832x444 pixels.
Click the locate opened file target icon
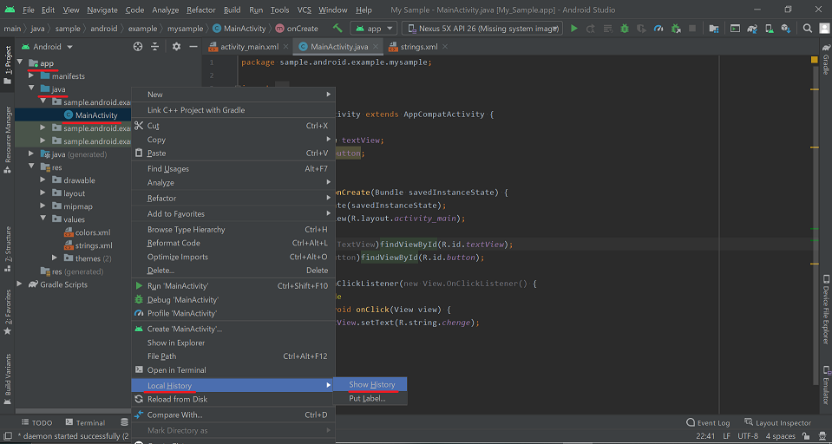tap(138, 47)
